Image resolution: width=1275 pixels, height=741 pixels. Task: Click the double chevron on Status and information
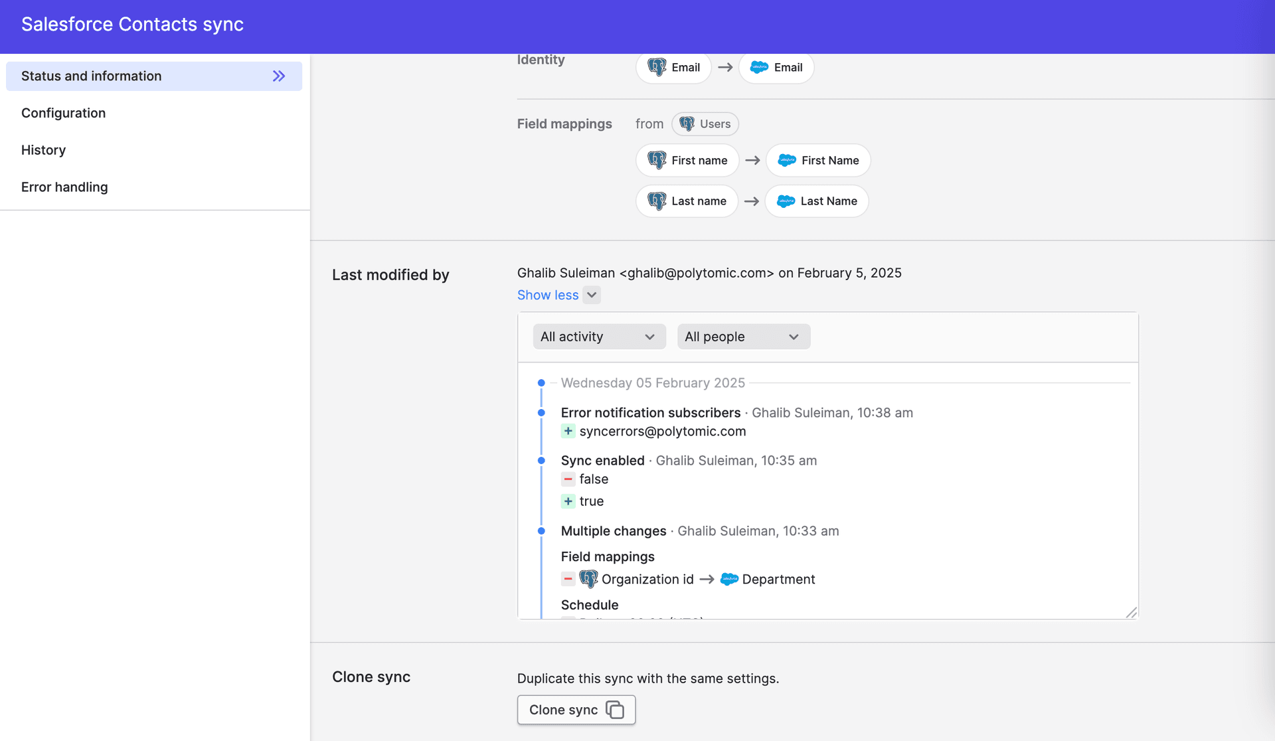click(x=279, y=76)
